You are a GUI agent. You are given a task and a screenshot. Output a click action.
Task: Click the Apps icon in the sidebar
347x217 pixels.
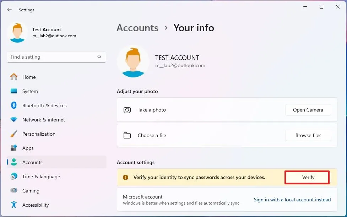[x=14, y=148]
